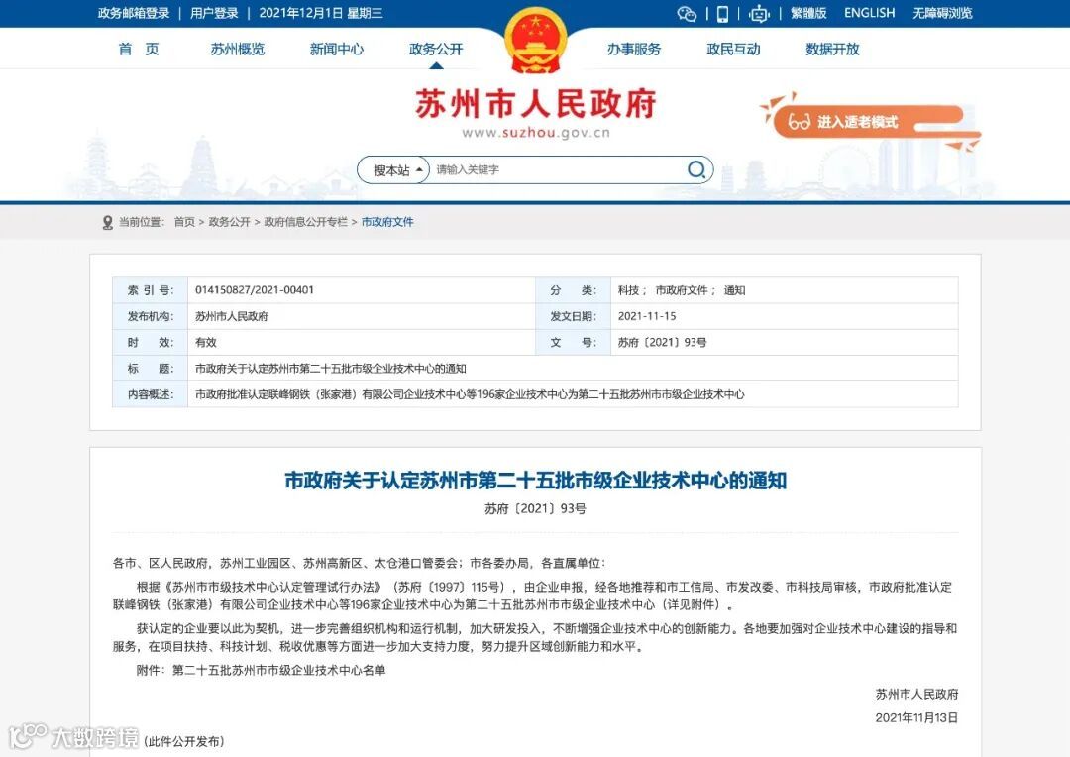Viewport: 1070px width, 757px height.
Task: Click the glasses icon in the senior mode banner
Action: click(x=799, y=122)
